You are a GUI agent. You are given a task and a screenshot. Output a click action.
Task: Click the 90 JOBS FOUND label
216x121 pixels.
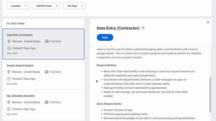(x=16, y=24)
